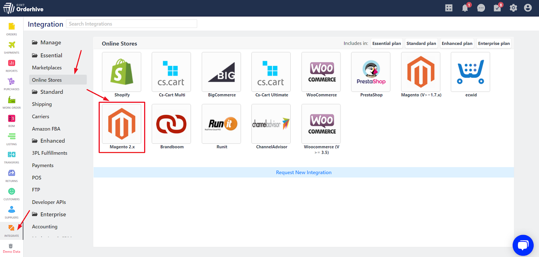This screenshot has height=257, width=539.
Task: Open the chat bubble icon in header
Action: pos(481,8)
